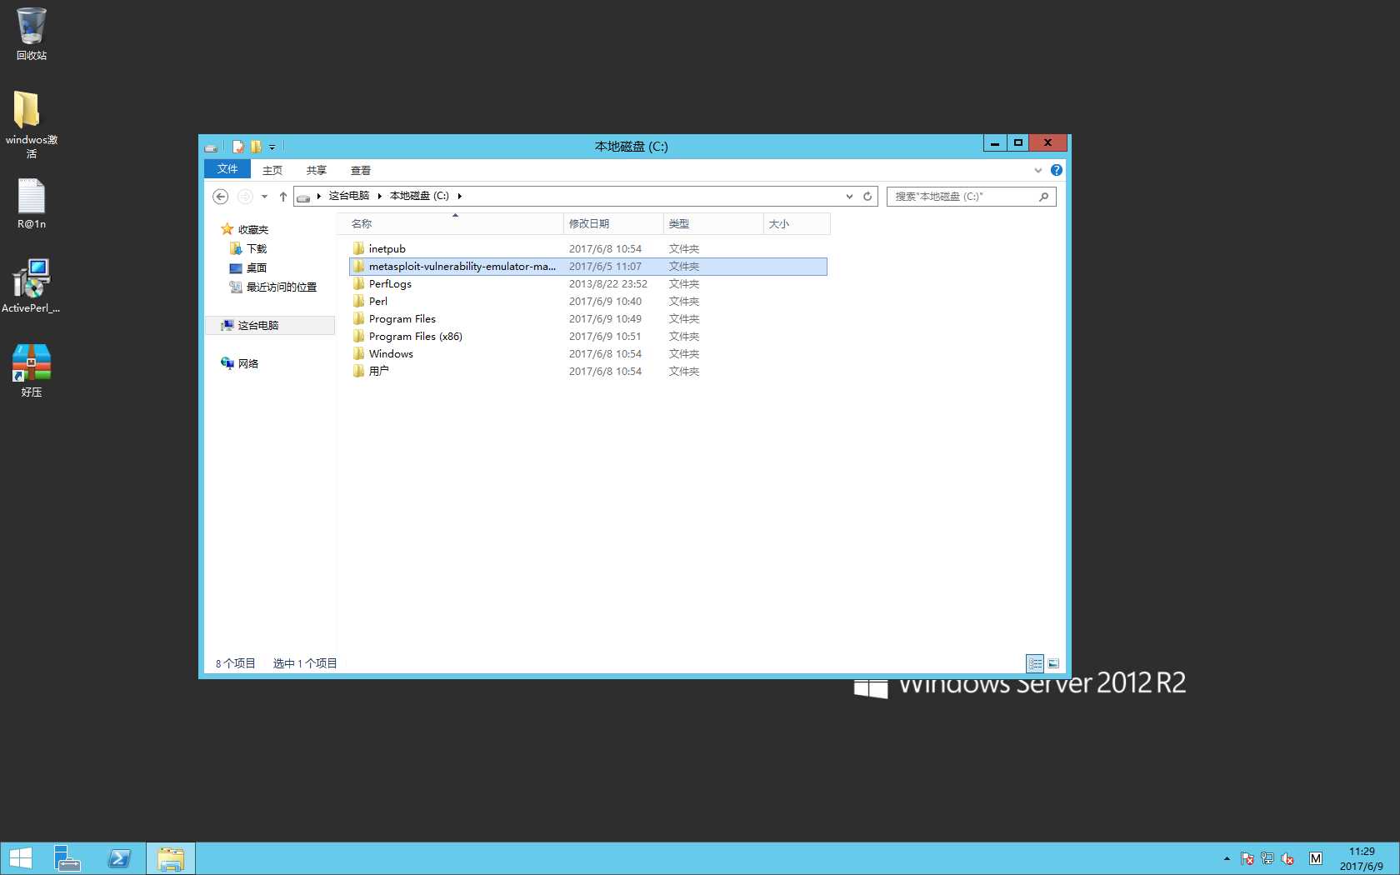
Task: Select the Program Files folder
Action: [x=402, y=318]
